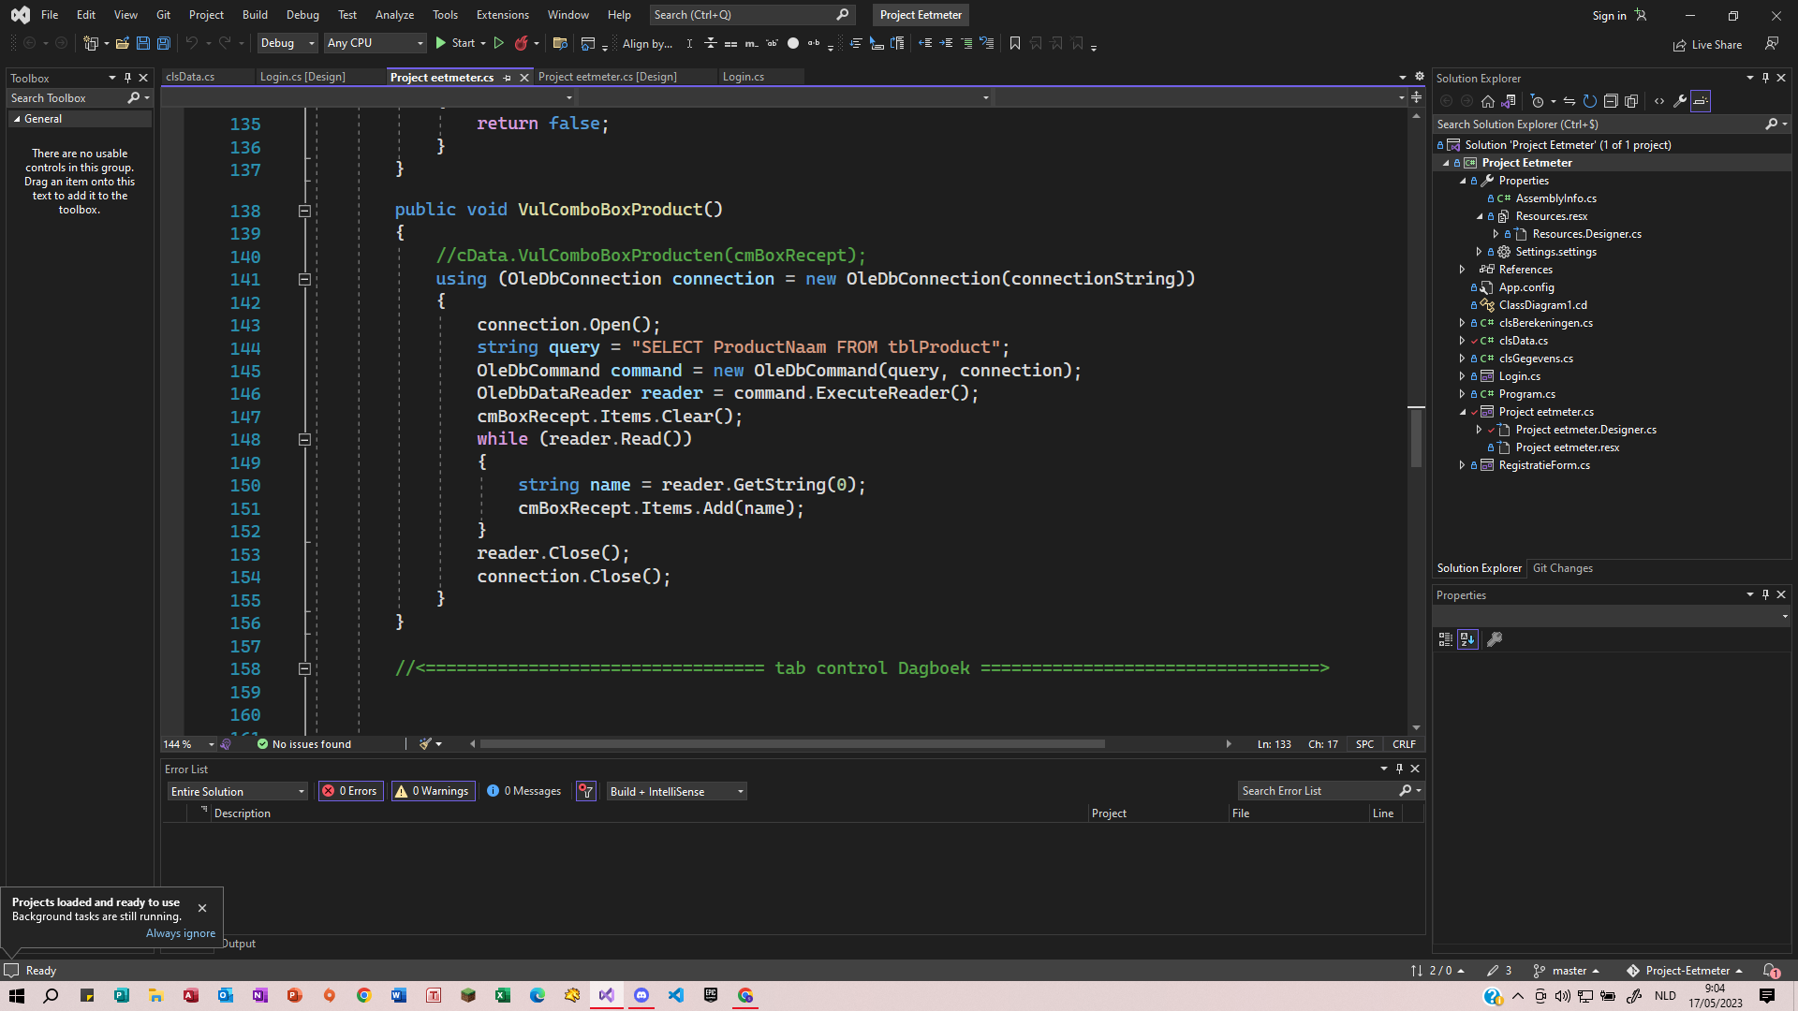This screenshot has height=1011, width=1798.
Task: Click the Hot Reload flame icon
Action: (x=522, y=43)
